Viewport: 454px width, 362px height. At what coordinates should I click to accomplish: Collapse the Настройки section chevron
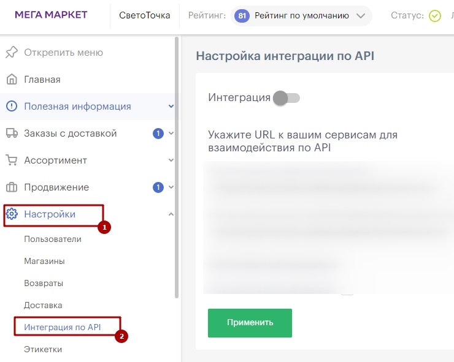click(x=171, y=214)
